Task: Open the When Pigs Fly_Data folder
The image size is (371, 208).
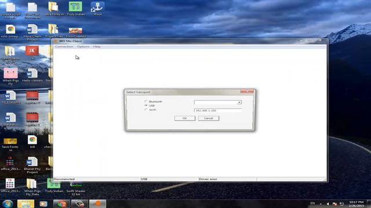Action: tap(32, 187)
